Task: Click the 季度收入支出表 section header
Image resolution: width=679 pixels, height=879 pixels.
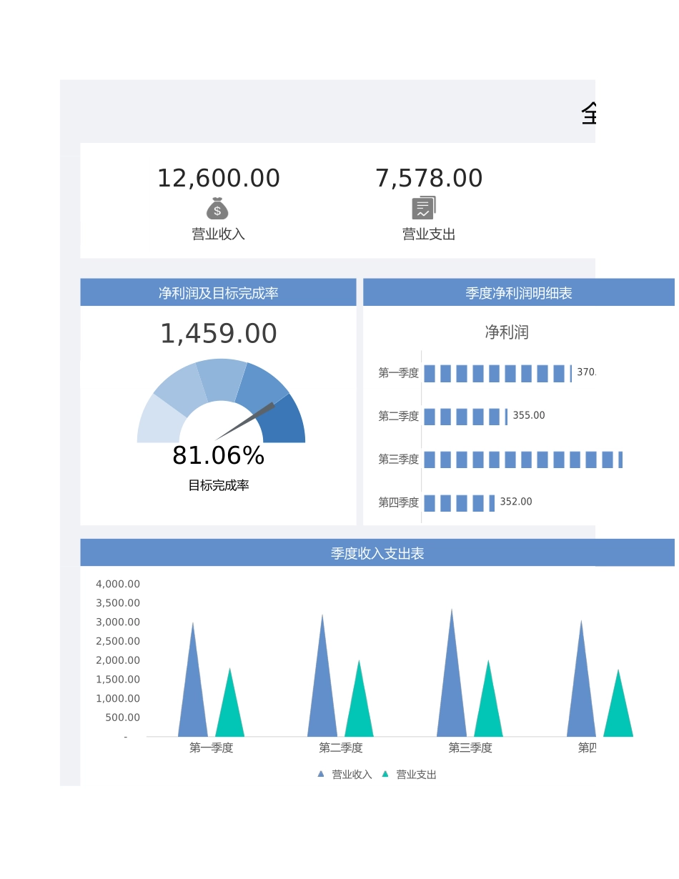Action: [377, 553]
